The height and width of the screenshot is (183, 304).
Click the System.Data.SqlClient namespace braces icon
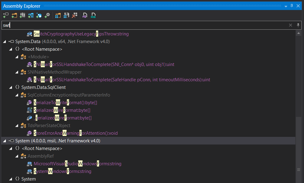tap(17, 87)
